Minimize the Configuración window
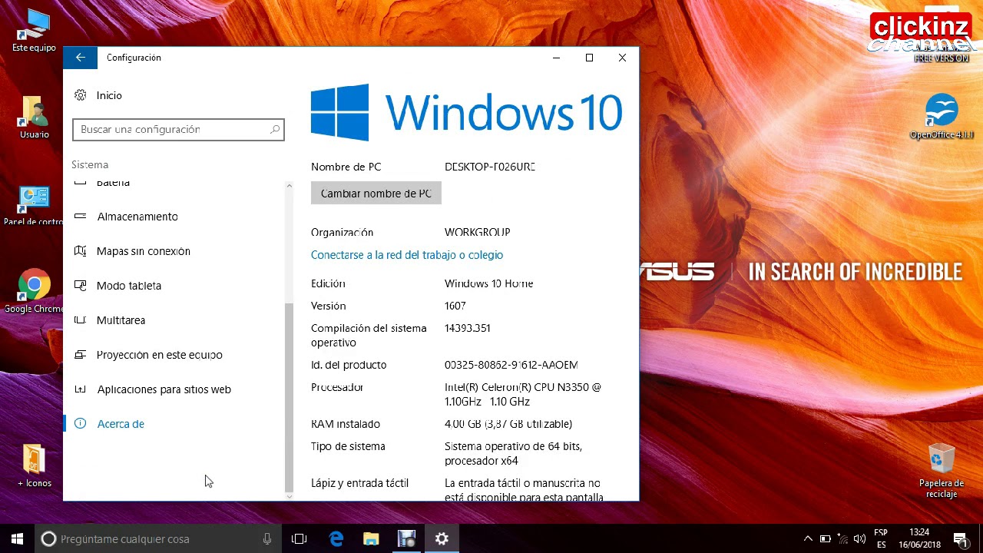 click(556, 58)
